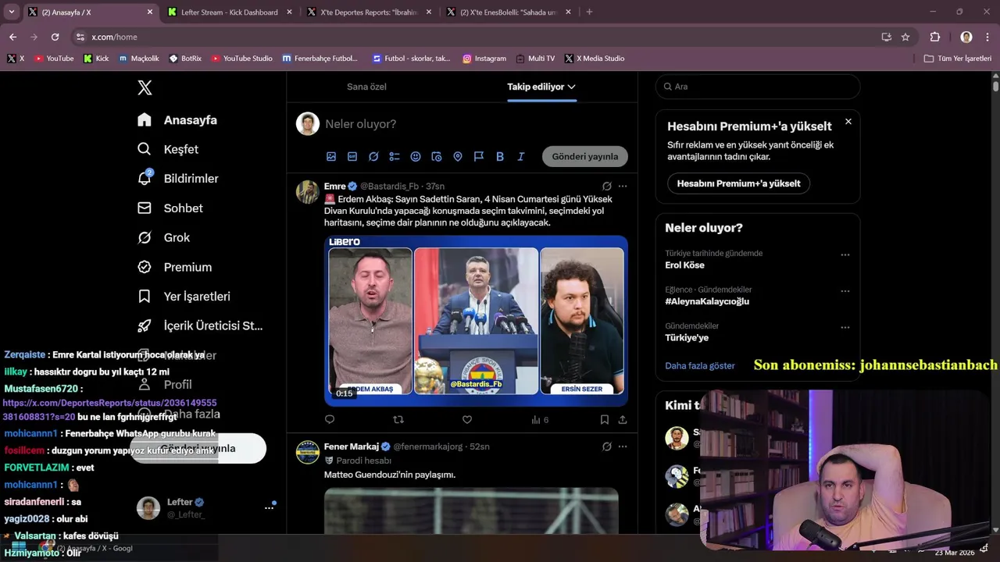Open options for Erol Köse trend
1000x562 pixels.
pyautogui.click(x=845, y=254)
